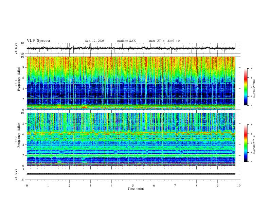Click the lower PSD colorbar for ch.2
Screen dimensions: 269x208
coord(246,143)
